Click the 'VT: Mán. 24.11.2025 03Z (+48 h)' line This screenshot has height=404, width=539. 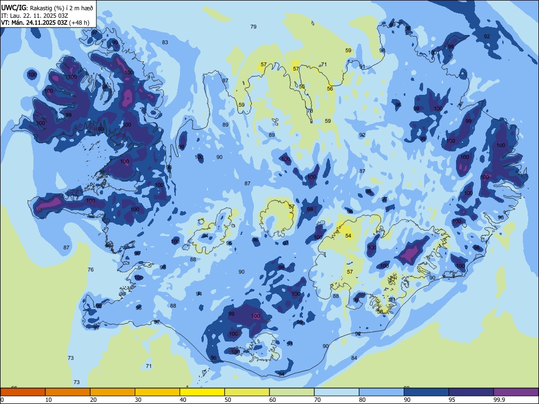click(x=45, y=23)
